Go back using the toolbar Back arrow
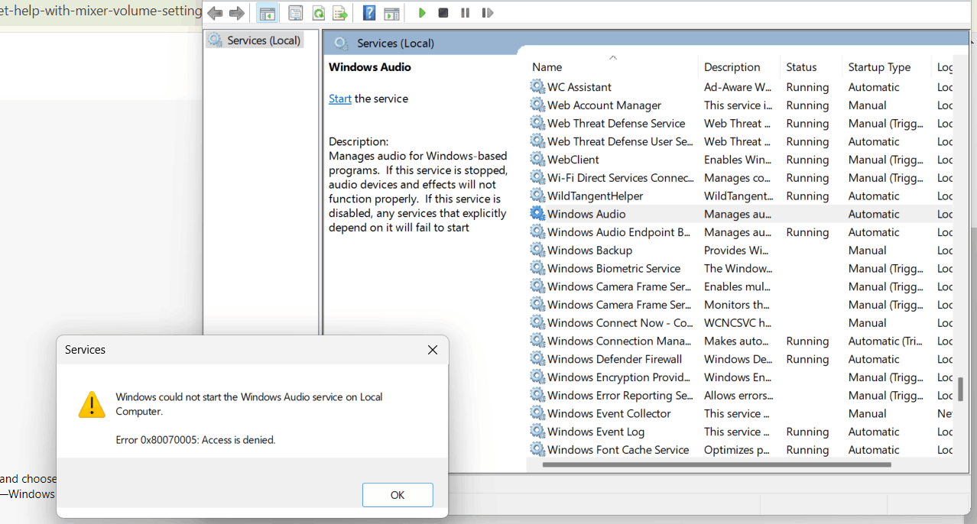This screenshot has width=977, height=524. click(x=215, y=13)
